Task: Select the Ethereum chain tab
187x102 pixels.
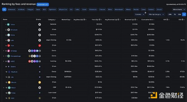Action: pos(11,9)
